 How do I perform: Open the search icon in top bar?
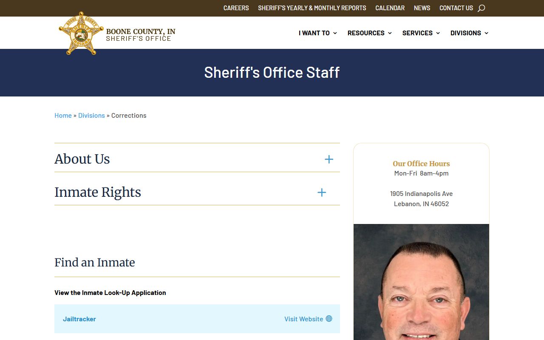481,8
